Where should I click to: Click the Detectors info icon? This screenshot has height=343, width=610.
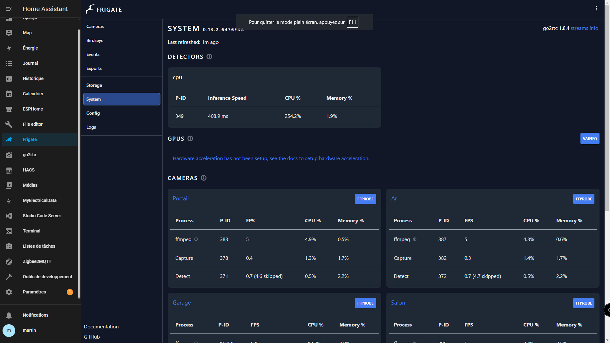(x=209, y=57)
